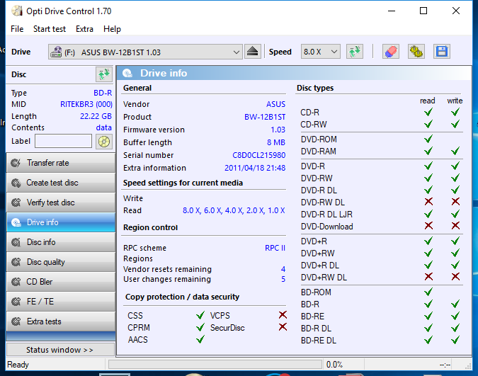Go to Verify test disc
Screen dimensions: 478x376
click(61, 203)
